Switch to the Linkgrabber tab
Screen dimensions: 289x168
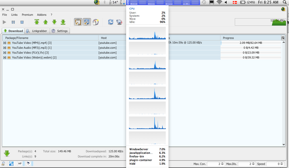(x=37, y=31)
